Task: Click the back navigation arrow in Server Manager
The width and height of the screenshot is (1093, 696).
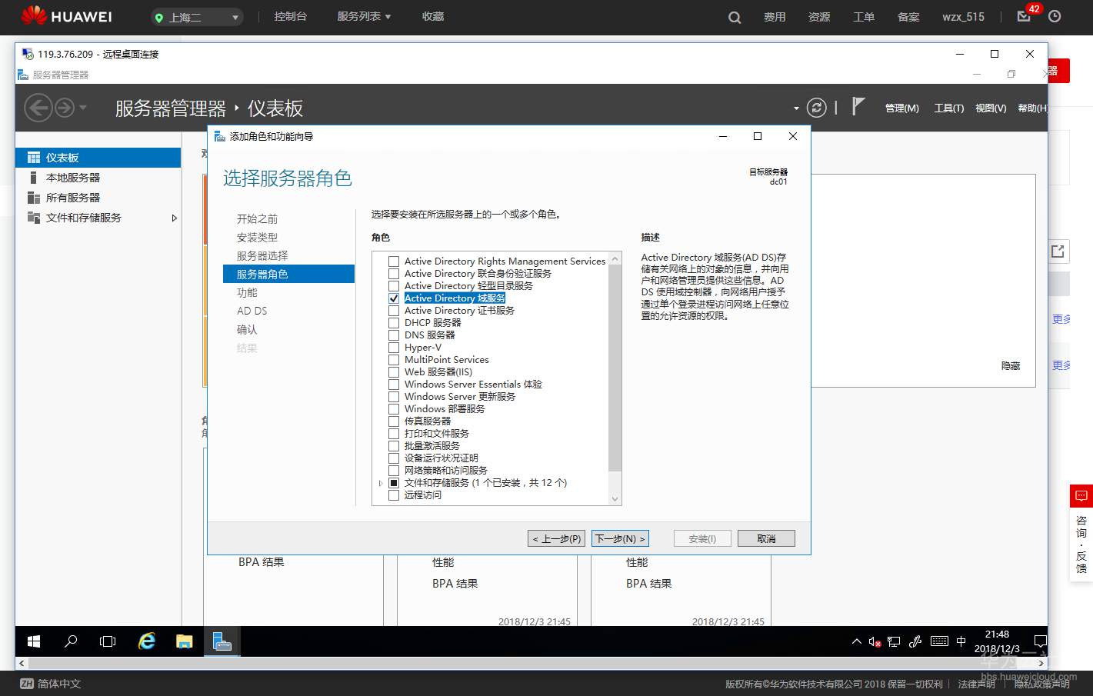Action: click(x=38, y=108)
